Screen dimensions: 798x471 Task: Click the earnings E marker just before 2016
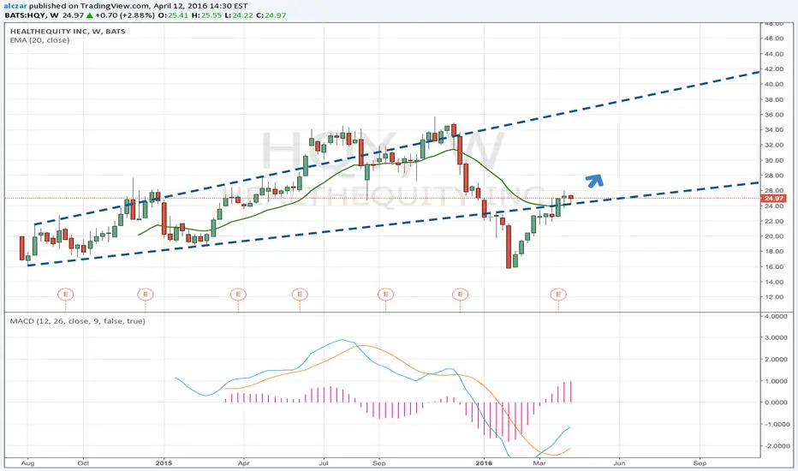pos(460,294)
